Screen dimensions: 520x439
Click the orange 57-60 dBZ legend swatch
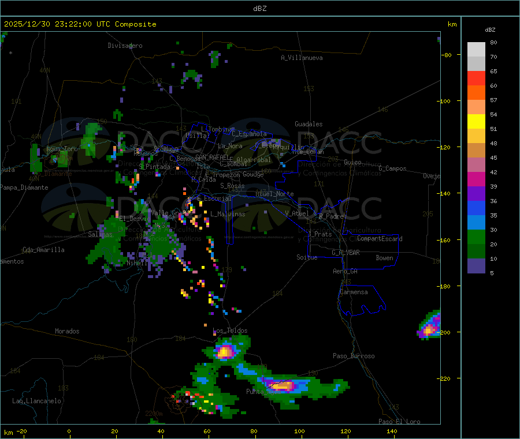click(476, 93)
